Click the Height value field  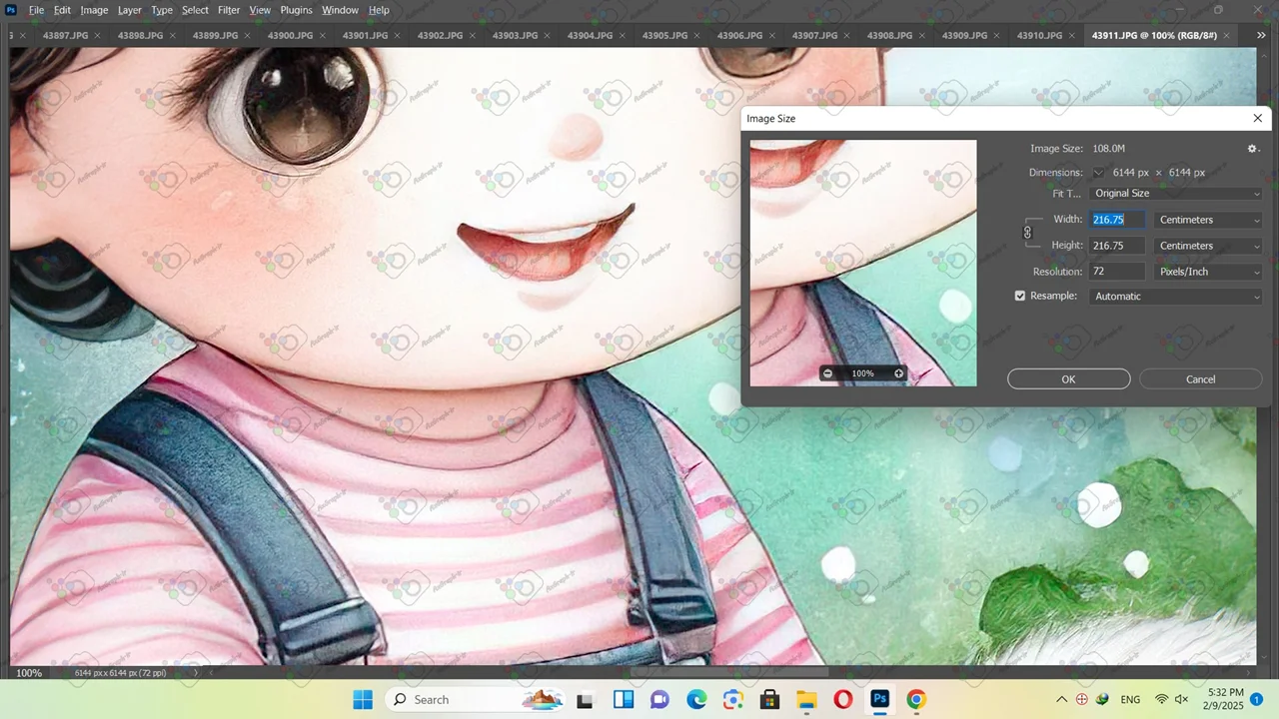[1117, 246]
